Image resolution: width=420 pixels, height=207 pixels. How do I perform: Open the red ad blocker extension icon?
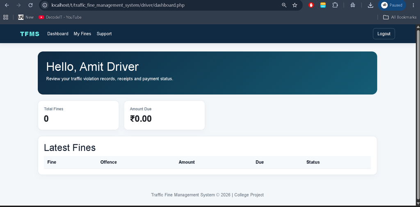311,5
